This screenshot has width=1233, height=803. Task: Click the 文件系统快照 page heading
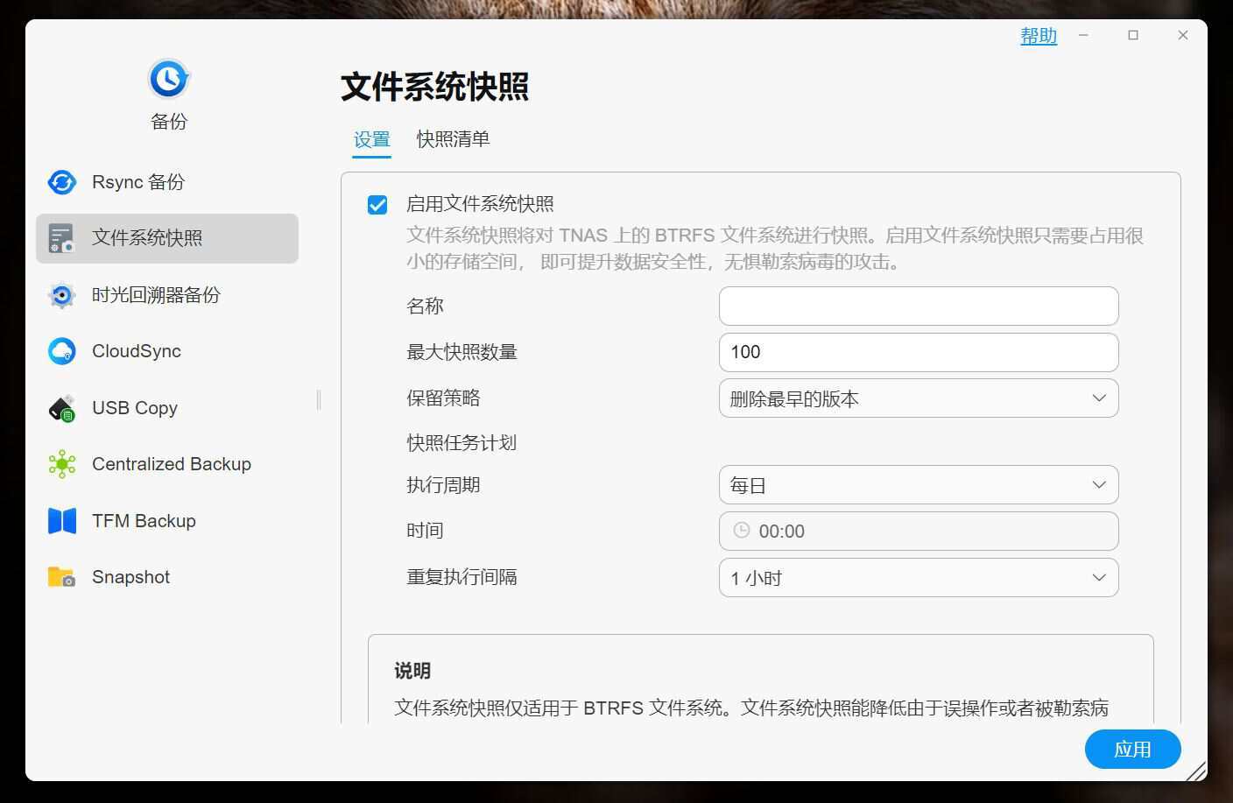pyautogui.click(x=435, y=87)
